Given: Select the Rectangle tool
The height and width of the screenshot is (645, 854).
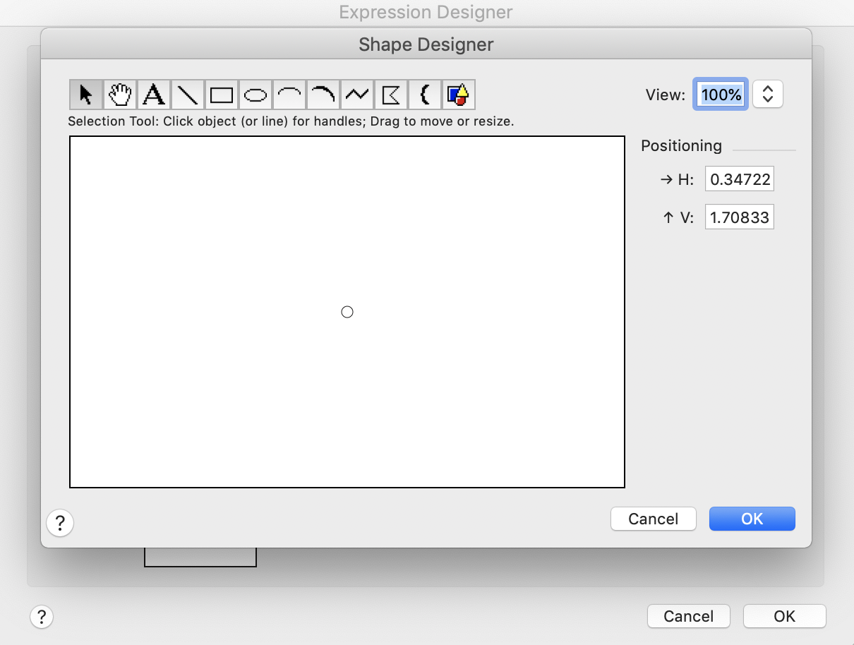Looking at the screenshot, I should pyautogui.click(x=222, y=95).
